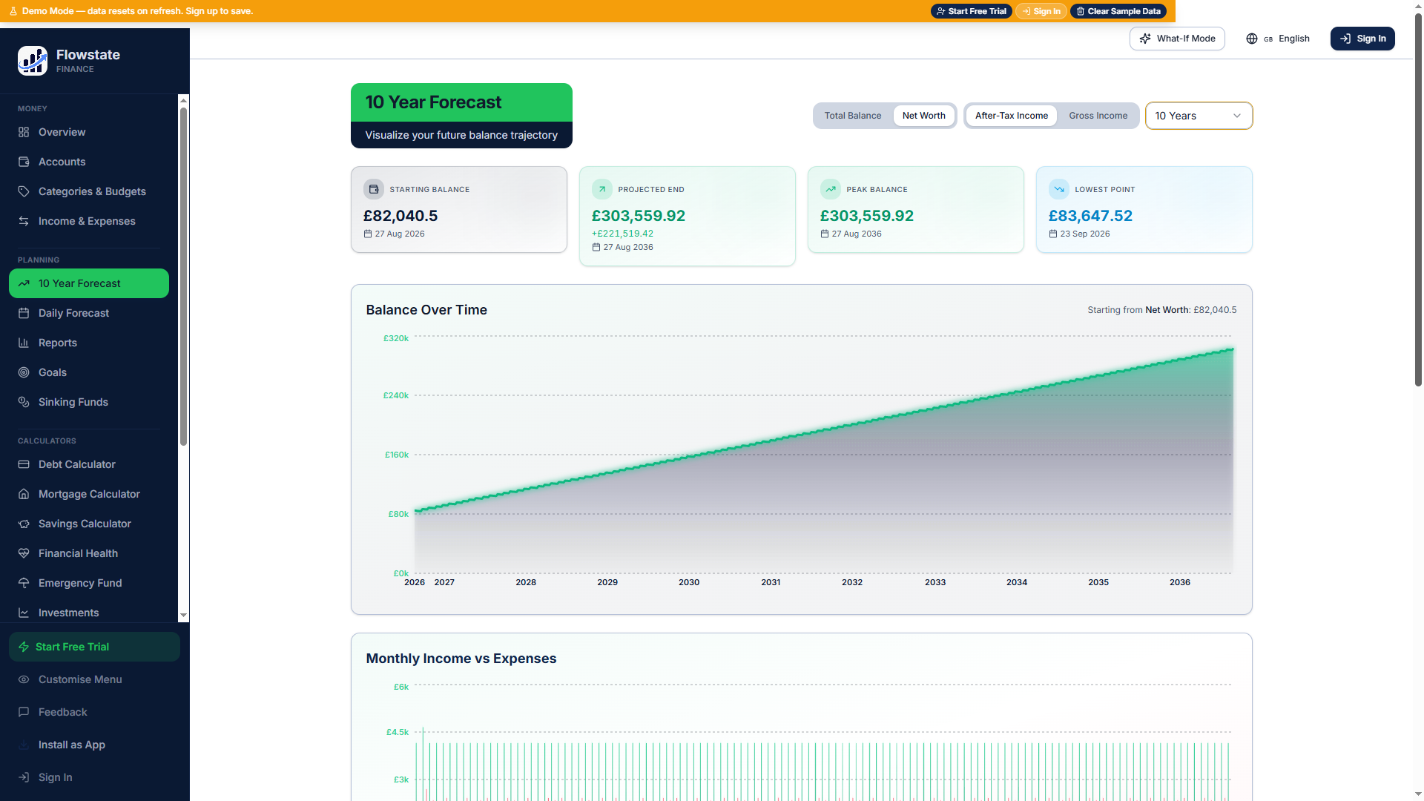Screen dimensions: 1424x801
Task: Click the Daily Forecast calendar icon
Action: point(24,313)
